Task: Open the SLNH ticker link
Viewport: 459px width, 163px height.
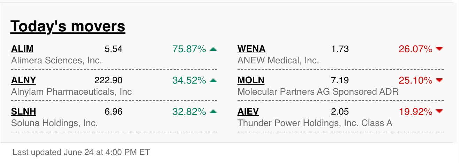Action: coord(24,112)
